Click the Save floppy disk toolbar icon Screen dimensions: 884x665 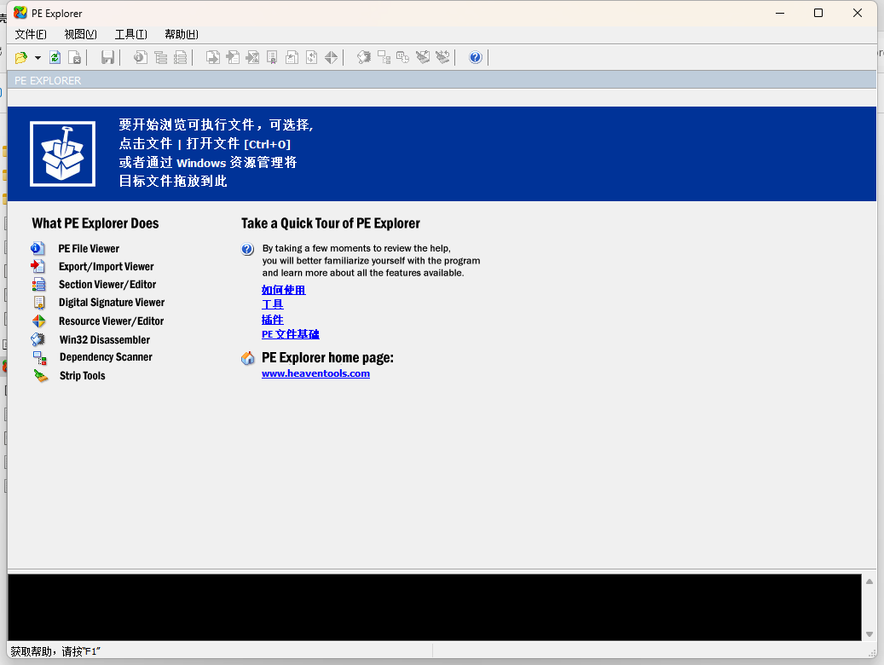(107, 57)
